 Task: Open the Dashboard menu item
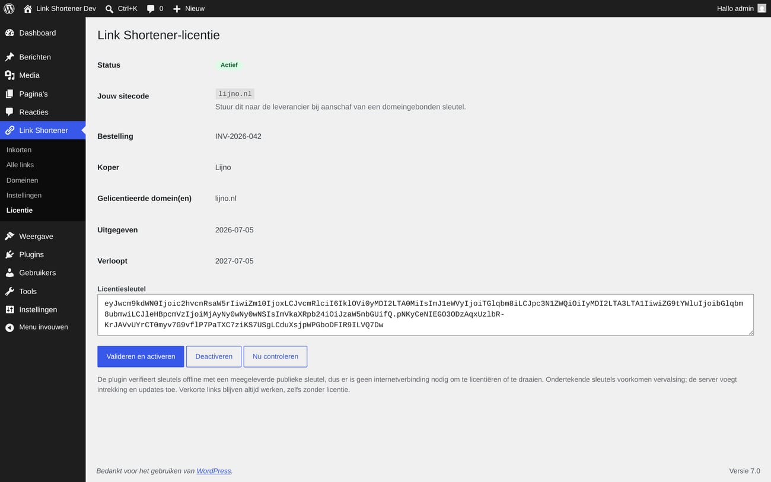click(x=37, y=33)
